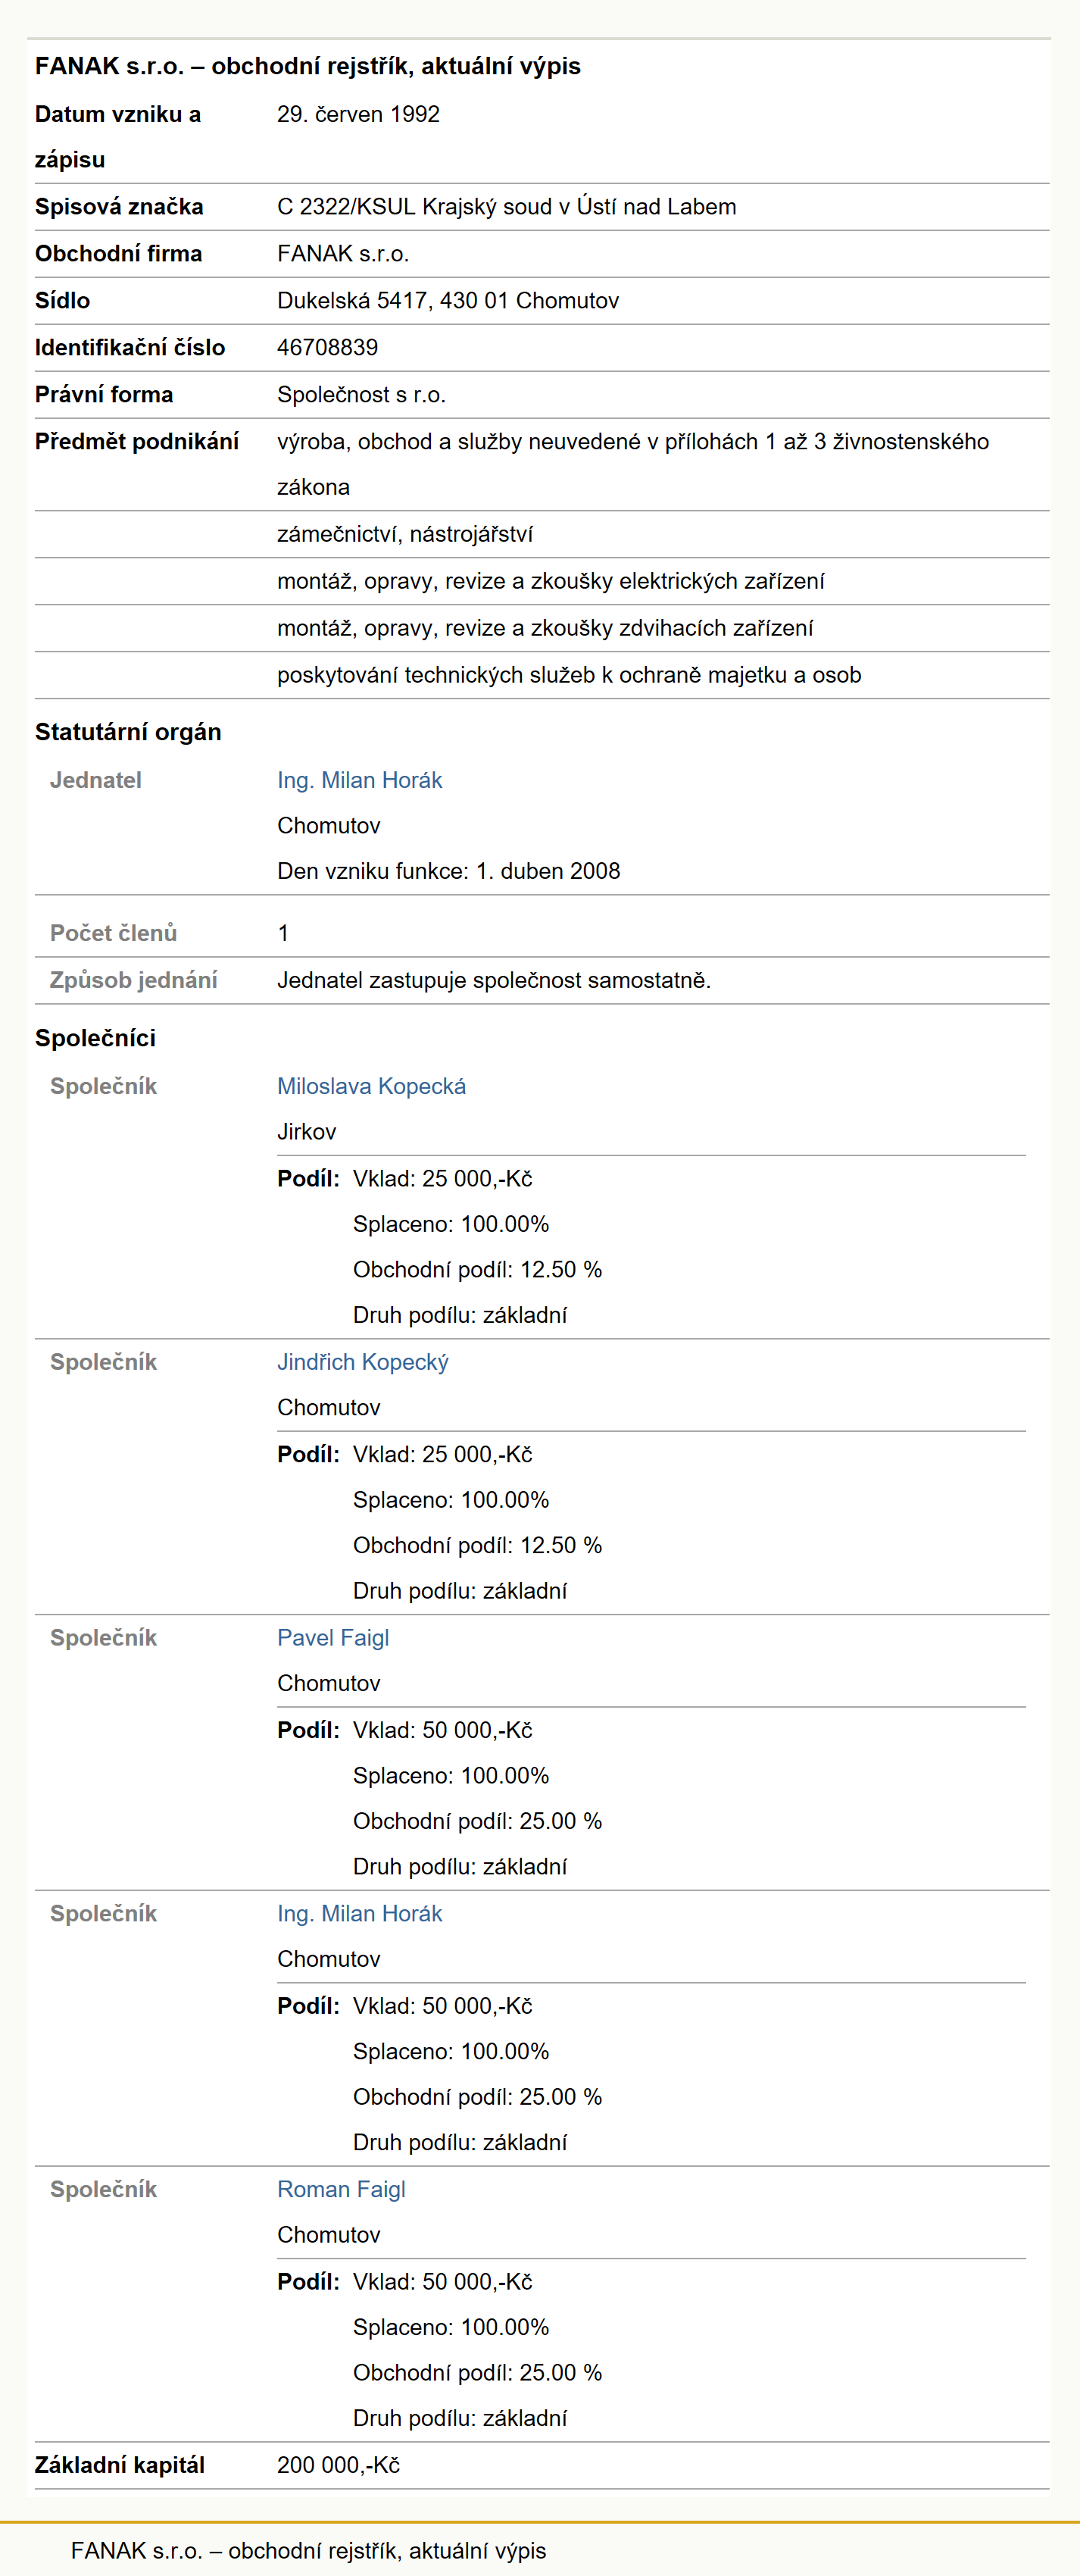Select the line about zdvihacích zařízení
The height and width of the screenshot is (2576, 1080).
[545, 629]
